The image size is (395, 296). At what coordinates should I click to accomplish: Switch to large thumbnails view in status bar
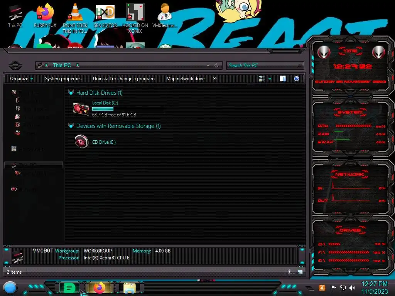point(300,272)
